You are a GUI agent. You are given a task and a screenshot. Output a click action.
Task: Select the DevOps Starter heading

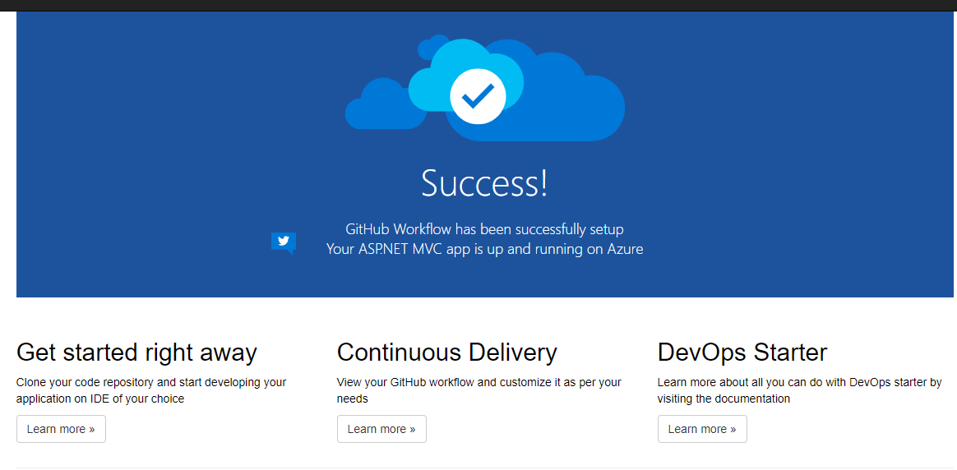coord(742,352)
